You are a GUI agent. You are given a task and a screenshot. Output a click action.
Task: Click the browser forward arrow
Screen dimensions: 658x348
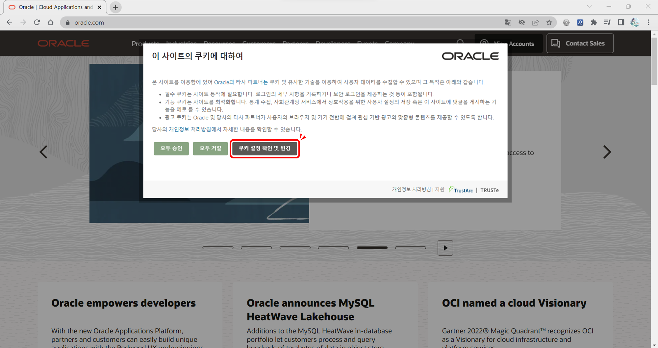[23, 22]
